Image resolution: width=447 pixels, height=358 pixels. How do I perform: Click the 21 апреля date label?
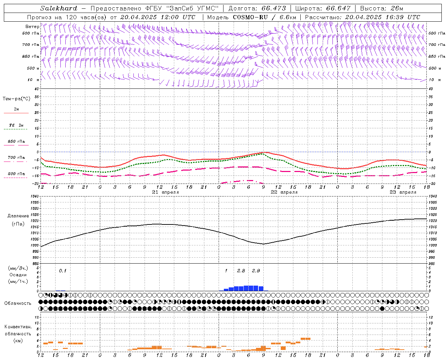166,192
